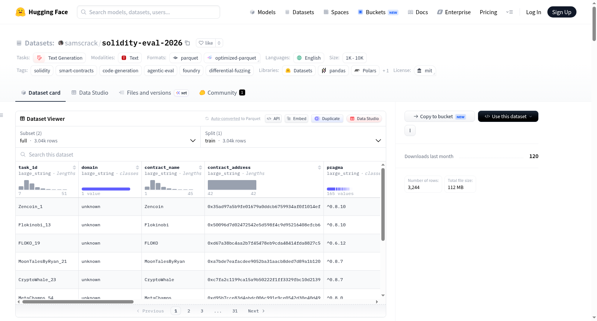The width and height of the screenshot is (597, 321).
Task: Open Docs in the top navigation
Action: (418, 12)
